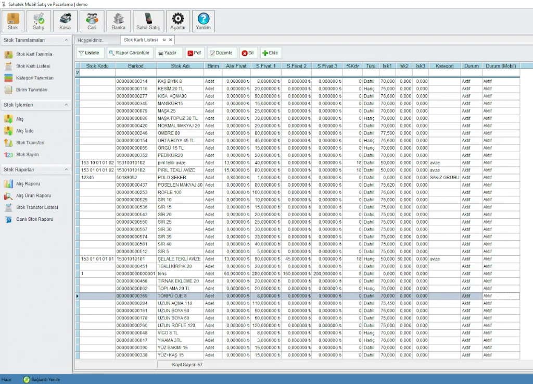Click the Ekle add button
533x384 pixels.
[x=271, y=53]
